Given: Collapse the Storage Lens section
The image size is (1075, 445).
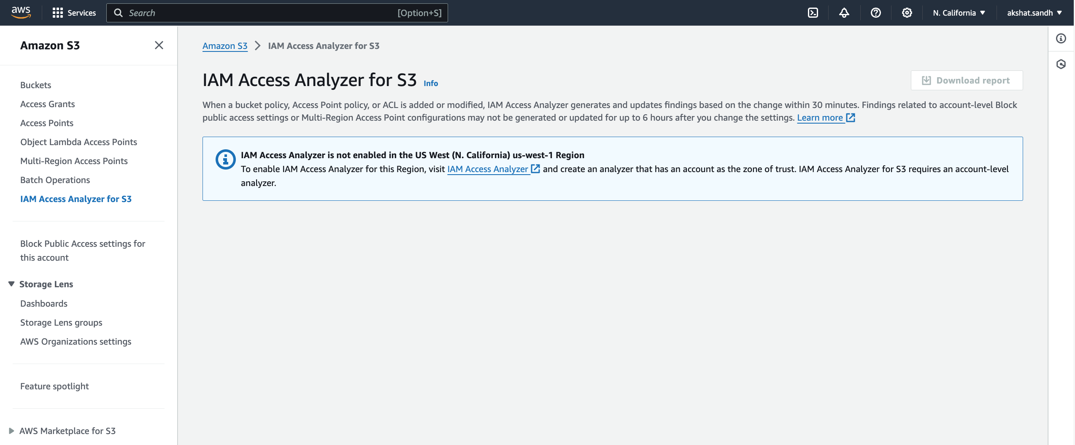Looking at the screenshot, I should click(x=11, y=284).
